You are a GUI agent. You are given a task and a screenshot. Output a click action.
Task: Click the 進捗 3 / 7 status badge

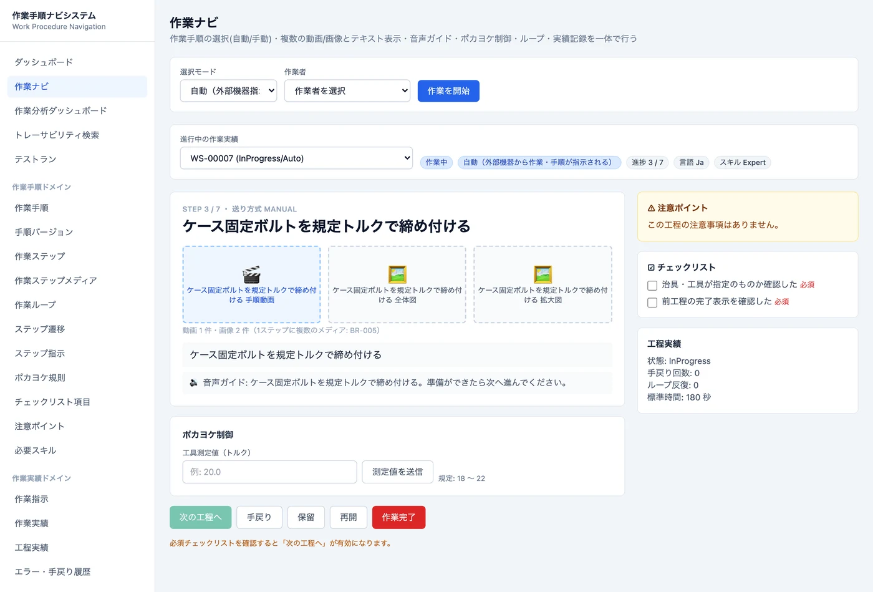647,163
